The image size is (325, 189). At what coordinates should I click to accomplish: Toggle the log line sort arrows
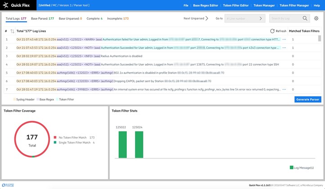(12, 31)
